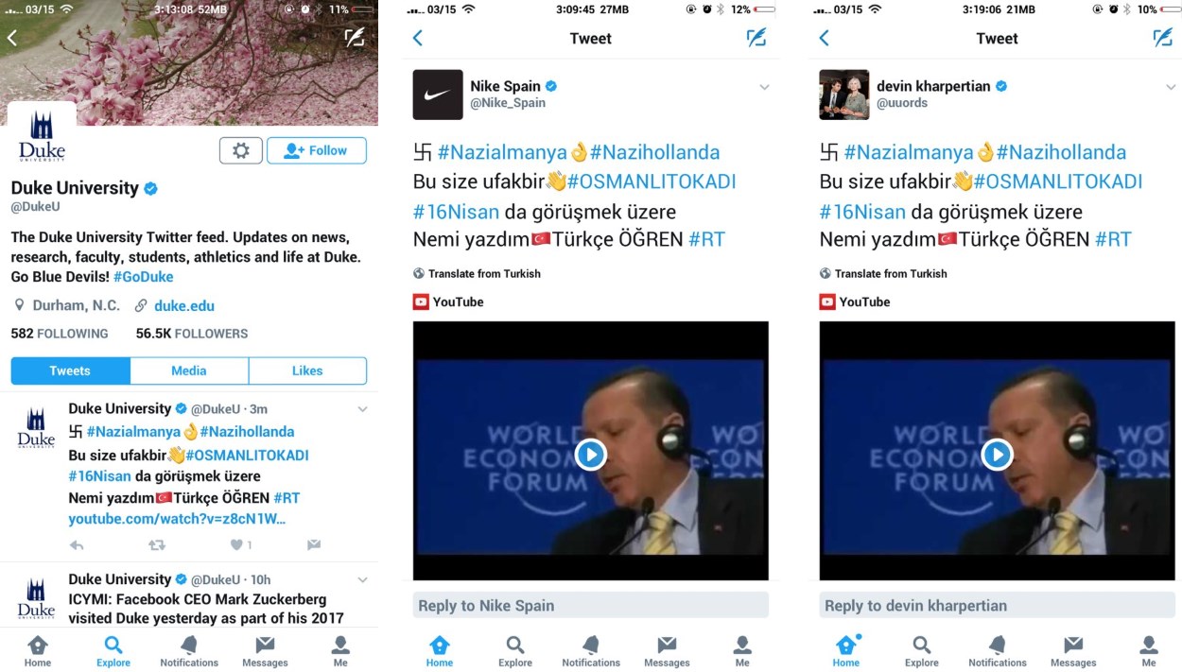View the 56.5K FOLLOWERS list

point(192,334)
